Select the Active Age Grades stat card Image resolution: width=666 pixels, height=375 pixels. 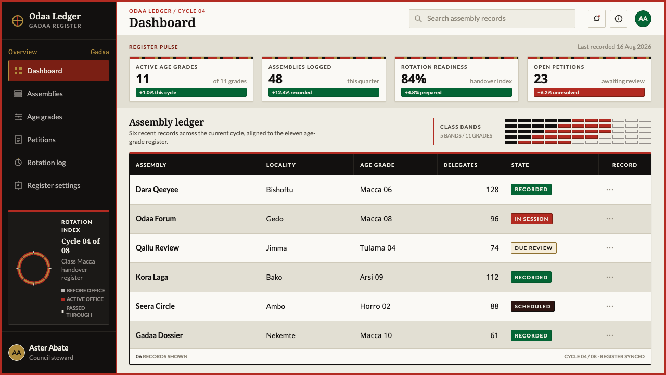click(x=191, y=79)
